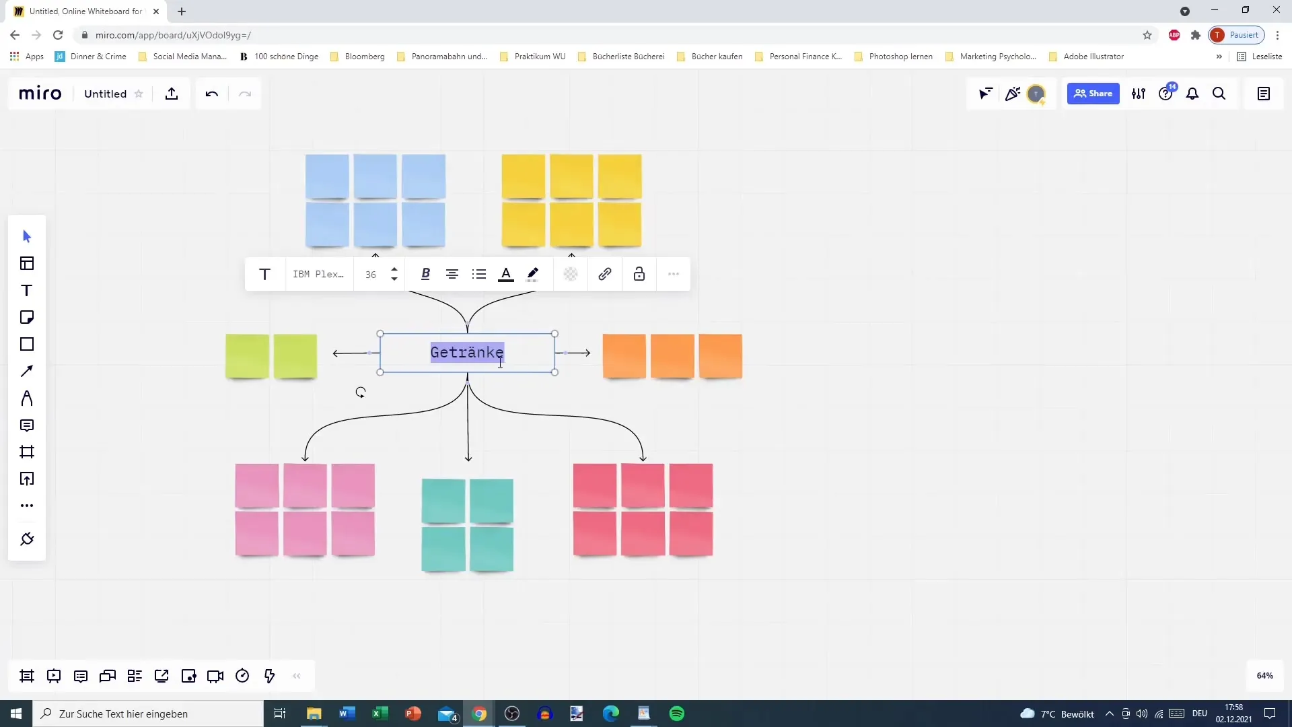Viewport: 1292px width, 727px height.
Task: Select the lock/unlock icon
Action: click(x=639, y=273)
